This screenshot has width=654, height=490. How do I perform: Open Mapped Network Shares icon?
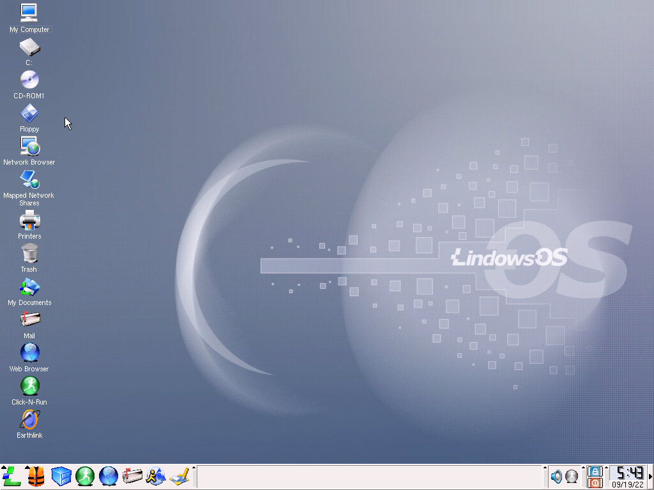(x=29, y=180)
